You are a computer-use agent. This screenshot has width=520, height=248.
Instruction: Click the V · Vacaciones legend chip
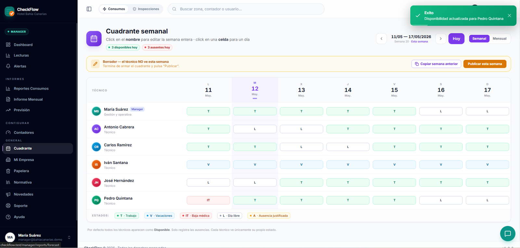pyautogui.click(x=159, y=216)
